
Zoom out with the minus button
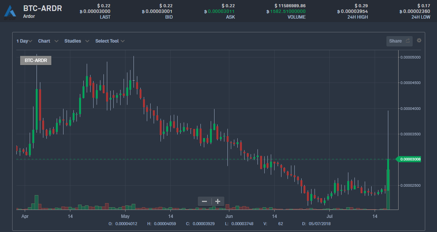click(205, 201)
